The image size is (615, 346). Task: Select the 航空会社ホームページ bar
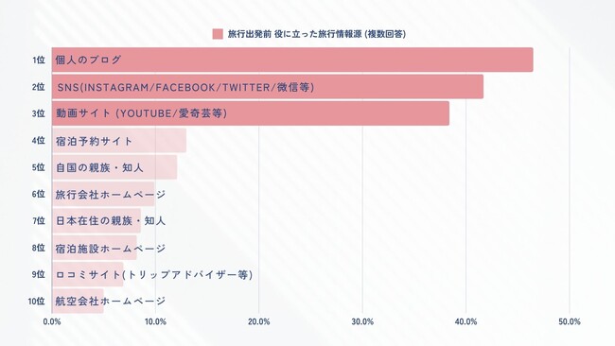click(x=78, y=301)
